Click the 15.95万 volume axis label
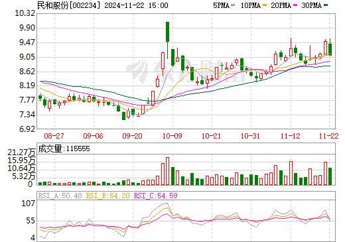The width and height of the screenshot is (345, 242). [21, 160]
